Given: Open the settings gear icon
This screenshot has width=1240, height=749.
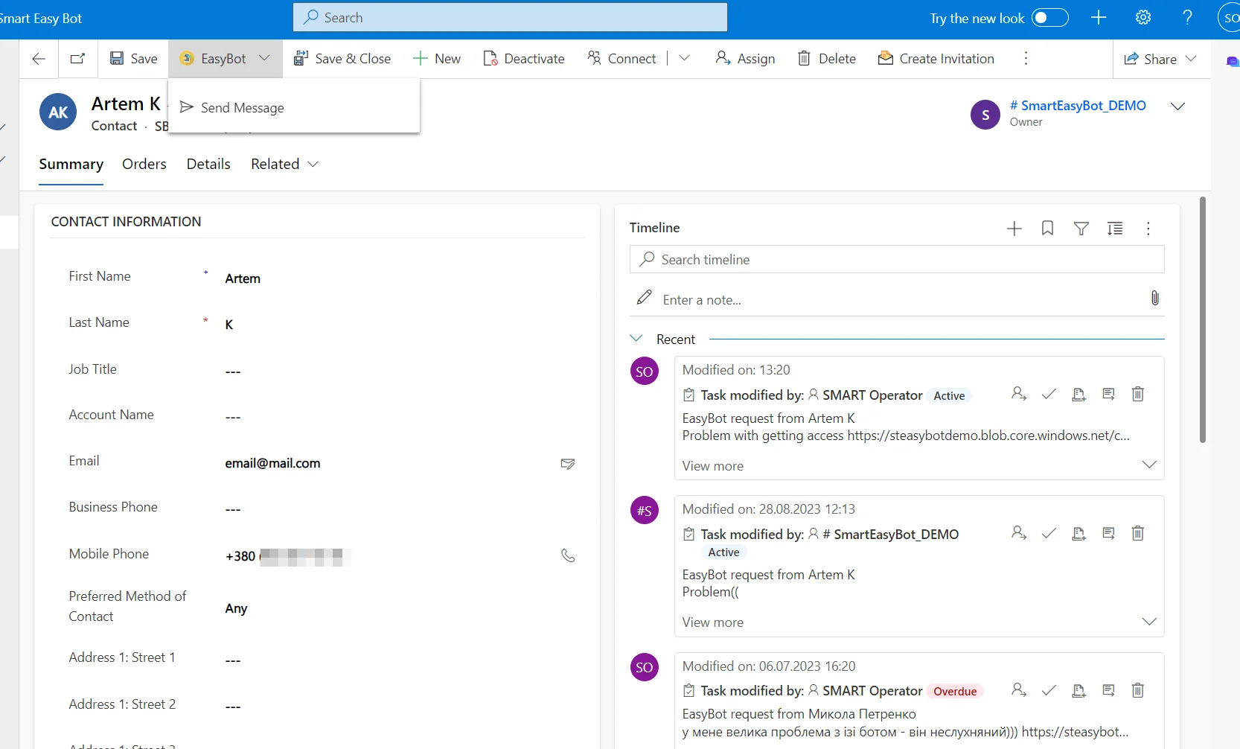Looking at the screenshot, I should click(1143, 18).
